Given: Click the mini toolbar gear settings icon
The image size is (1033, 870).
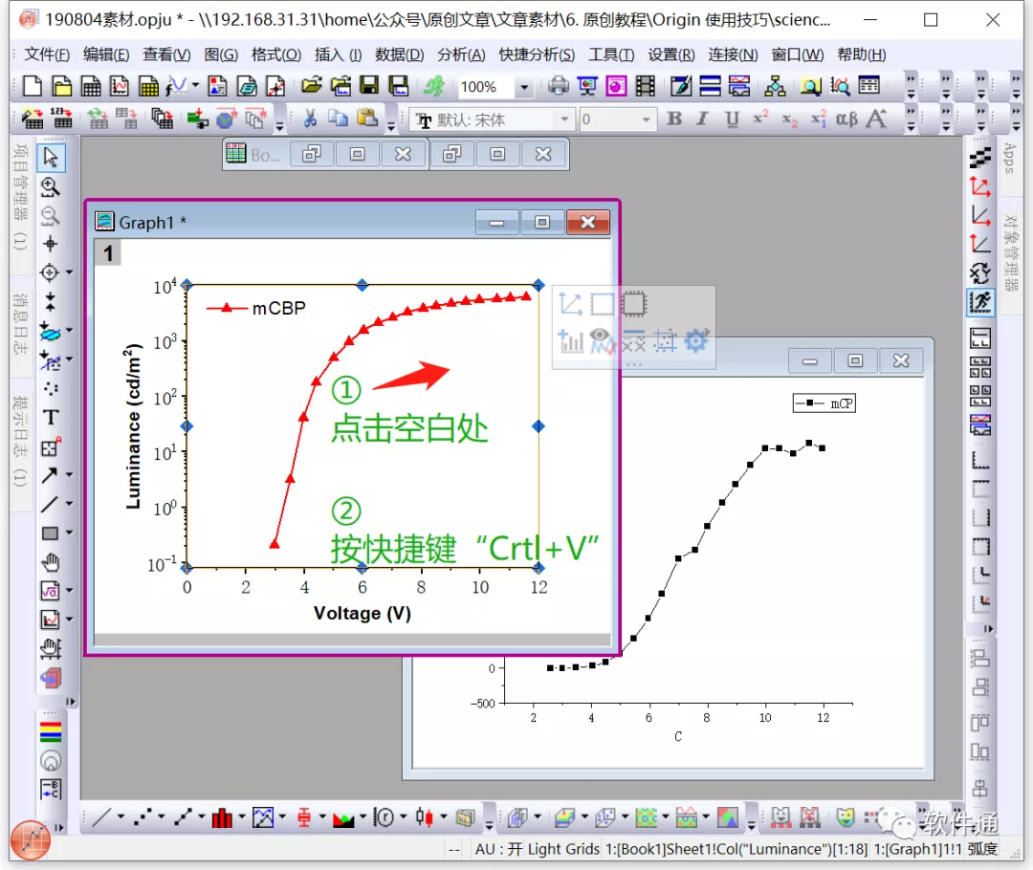Looking at the screenshot, I should (696, 340).
